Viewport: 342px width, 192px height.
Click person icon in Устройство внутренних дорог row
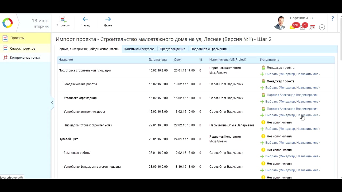click(x=263, y=109)
